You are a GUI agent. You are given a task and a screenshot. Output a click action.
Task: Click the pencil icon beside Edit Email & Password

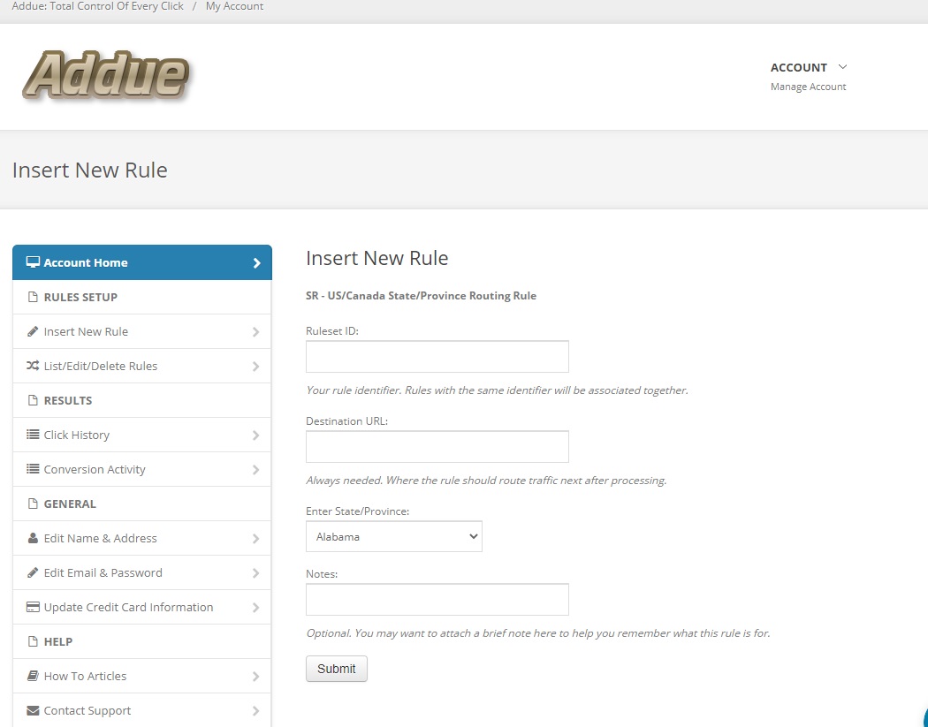pyautogui.click(x=34, y=572)
